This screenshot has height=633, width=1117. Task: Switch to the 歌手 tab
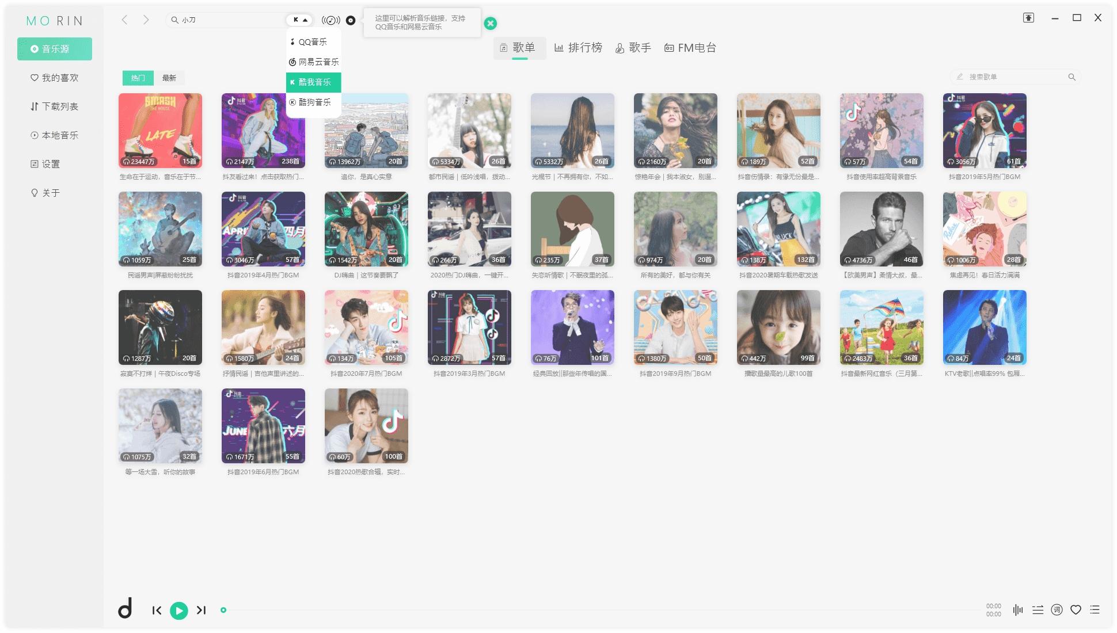(x=633, y=48)
